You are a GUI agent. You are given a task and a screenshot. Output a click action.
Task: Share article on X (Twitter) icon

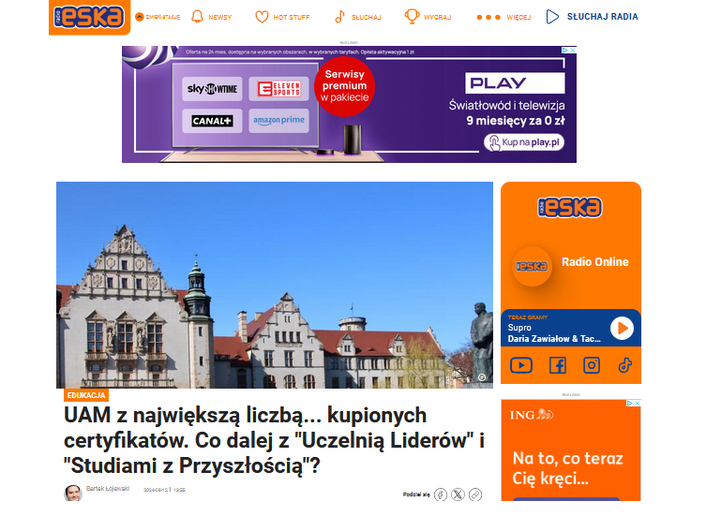tap(458, 494)
